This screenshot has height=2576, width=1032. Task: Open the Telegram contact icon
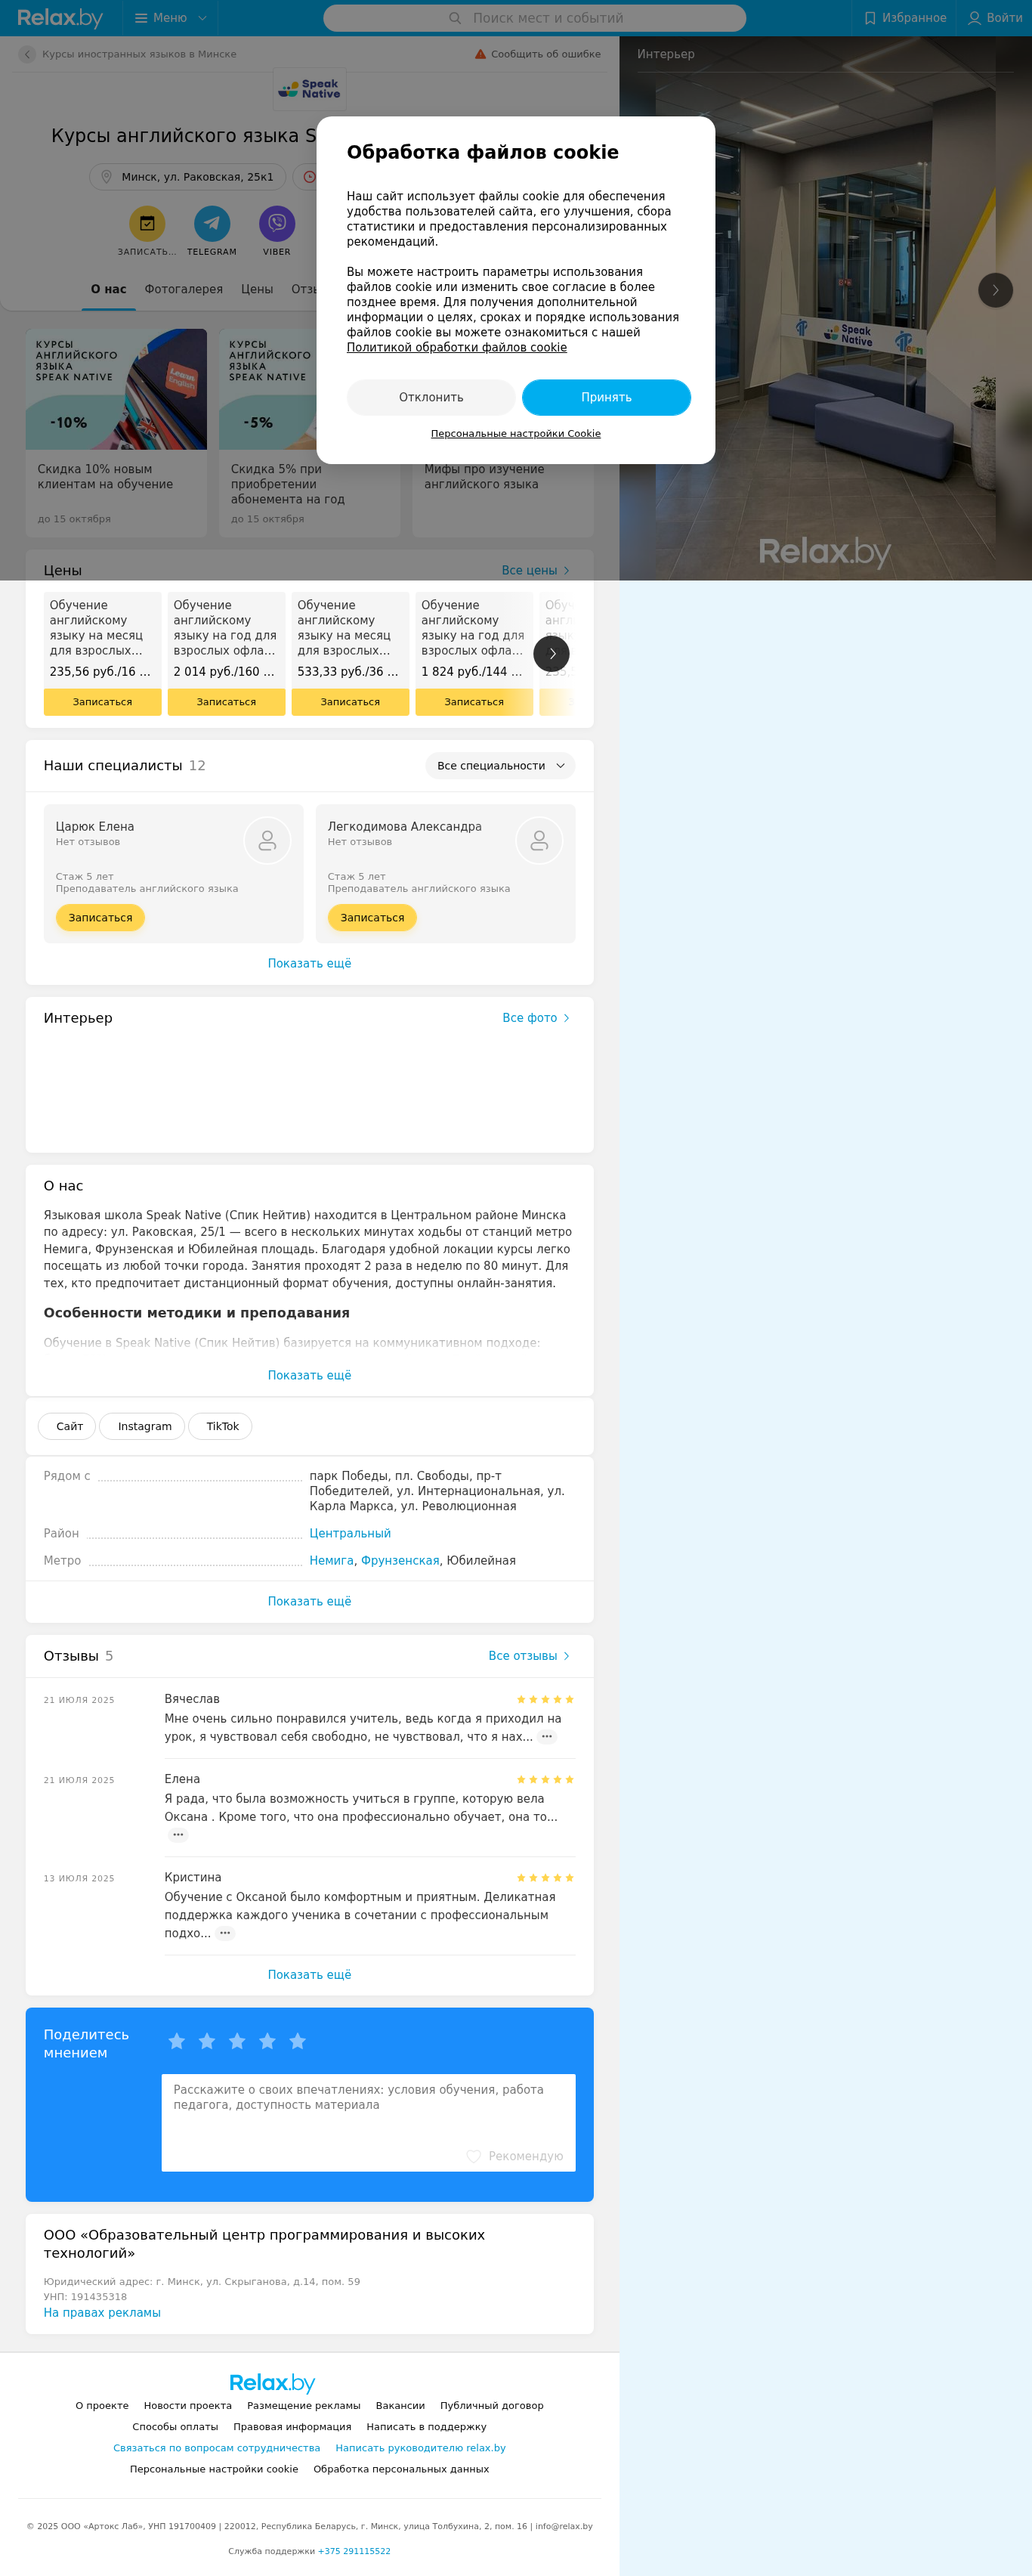pyautogui.click(x=212, y=223)
